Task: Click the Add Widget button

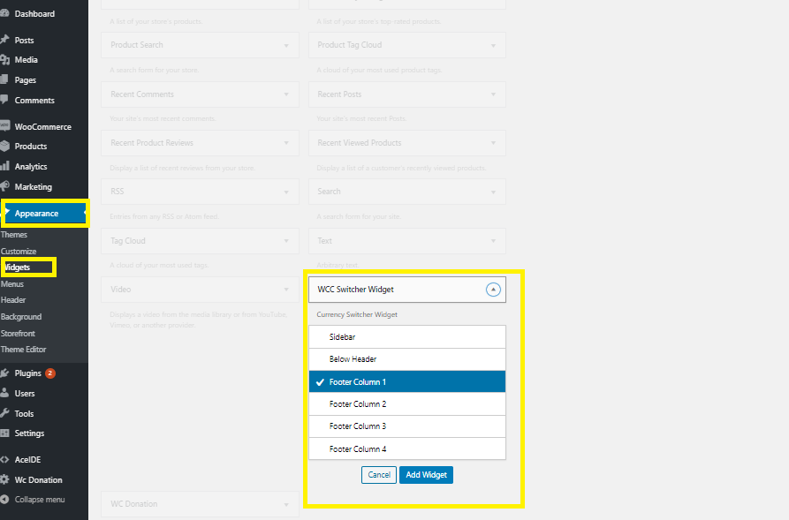Action: coord(426,474)
